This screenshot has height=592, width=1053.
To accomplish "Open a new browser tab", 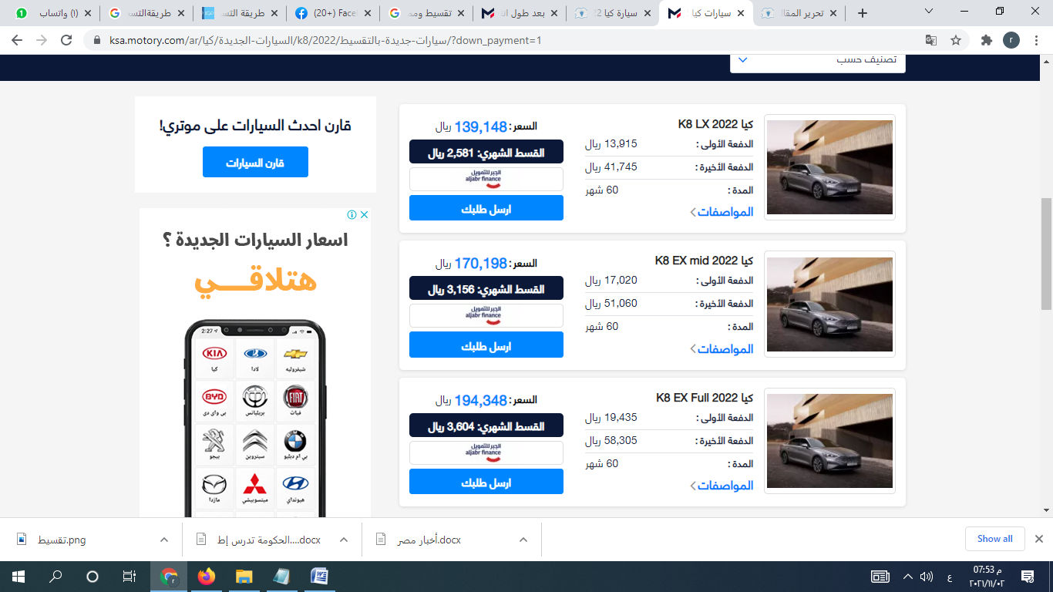I will 862,13.
